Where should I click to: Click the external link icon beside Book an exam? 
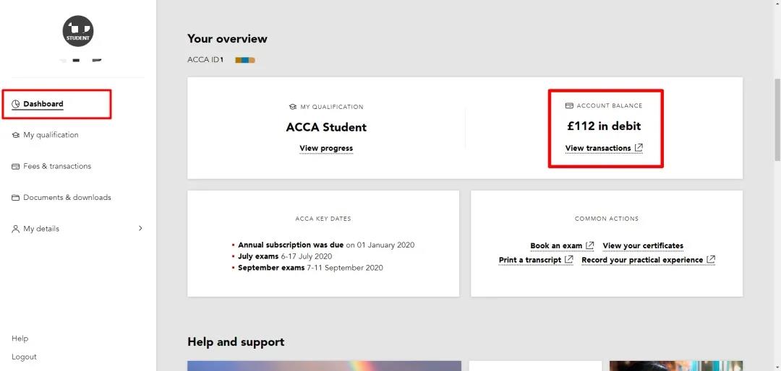tap(590, 245)
